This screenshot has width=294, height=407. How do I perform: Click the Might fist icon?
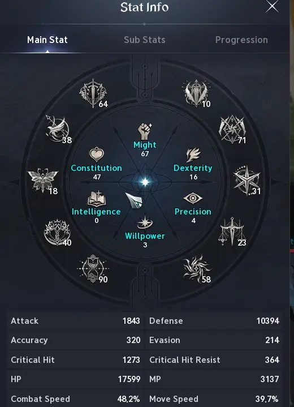[145, 131]
